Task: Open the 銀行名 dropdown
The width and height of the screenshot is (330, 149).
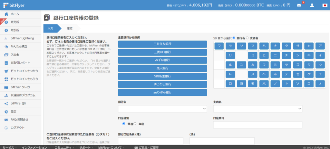Action: (x=162, y=109)
